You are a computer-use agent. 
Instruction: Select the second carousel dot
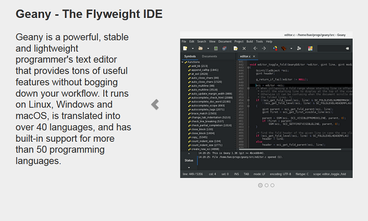tap(266, 185)
